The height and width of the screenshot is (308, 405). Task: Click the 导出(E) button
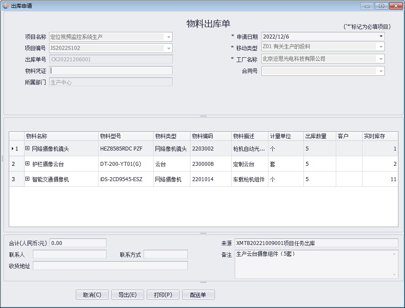(127, 295)
